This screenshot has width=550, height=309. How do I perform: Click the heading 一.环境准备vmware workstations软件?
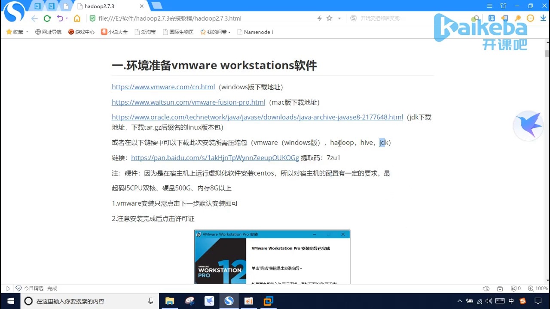(x=214, y=65)
